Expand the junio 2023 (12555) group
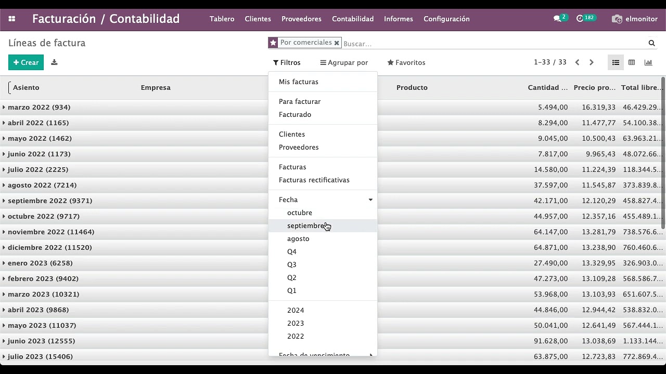 coord(41,341)
